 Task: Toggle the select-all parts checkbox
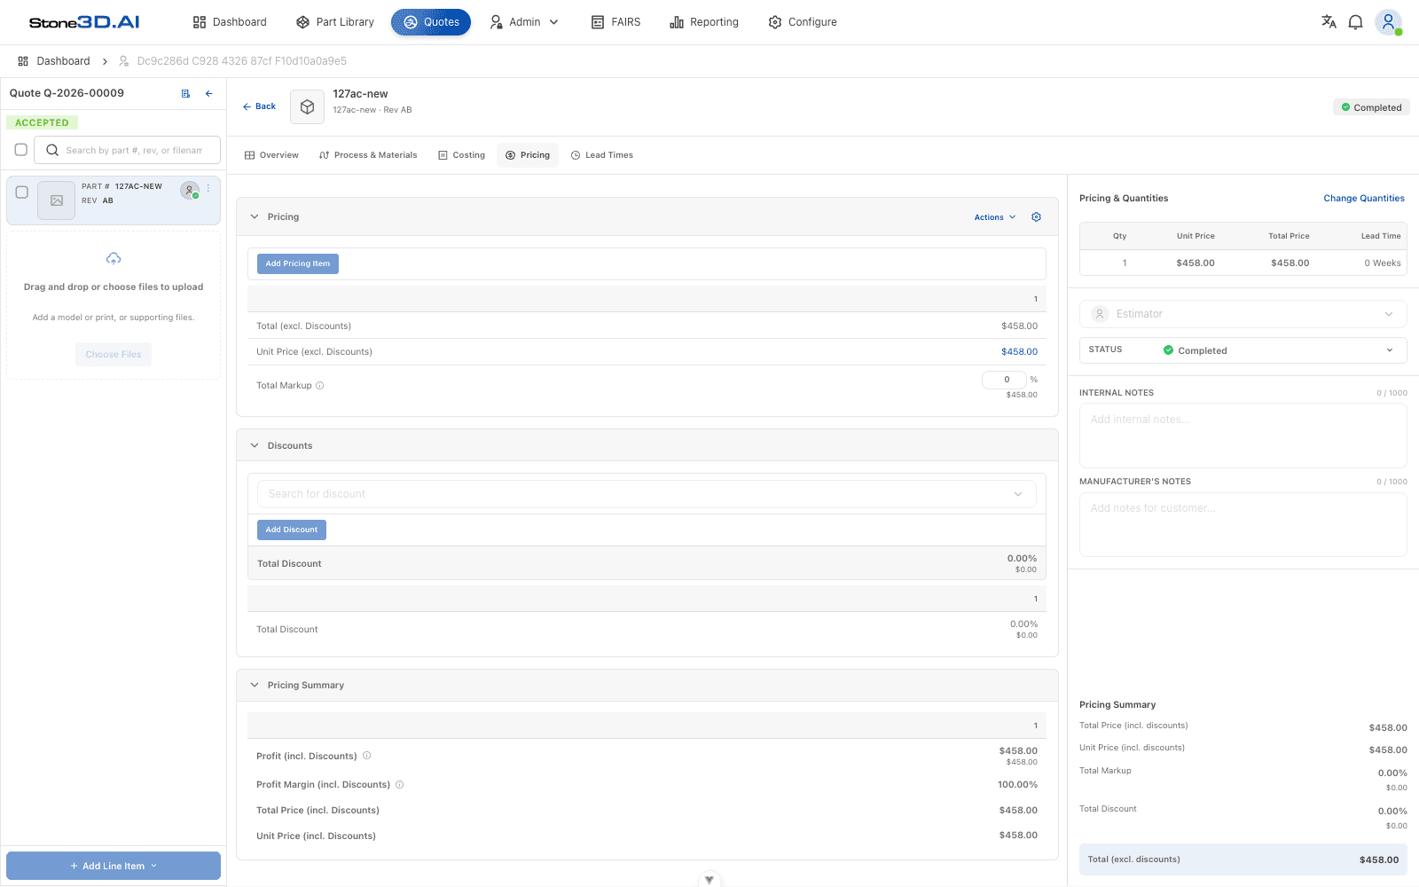click(x=21, y=150)
